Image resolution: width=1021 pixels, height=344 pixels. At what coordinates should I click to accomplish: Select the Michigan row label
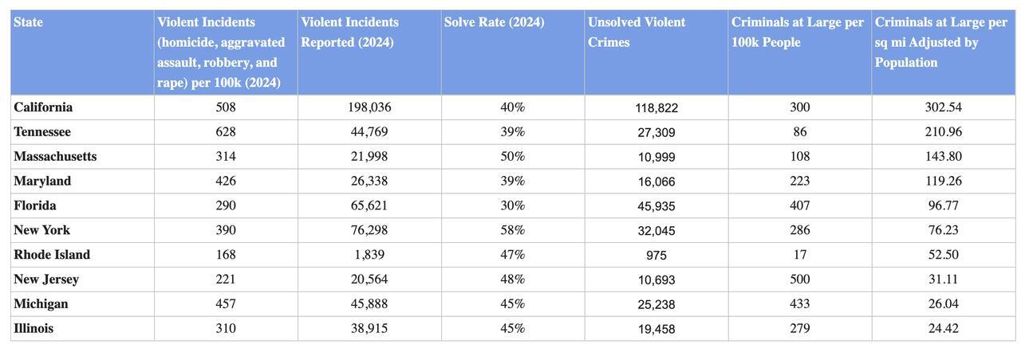[x=41, y=305]
